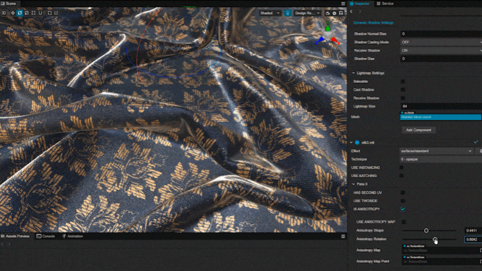Click the Anisotropy Rotation value field
The image size is (482, 271).
(x=473, y=240)
